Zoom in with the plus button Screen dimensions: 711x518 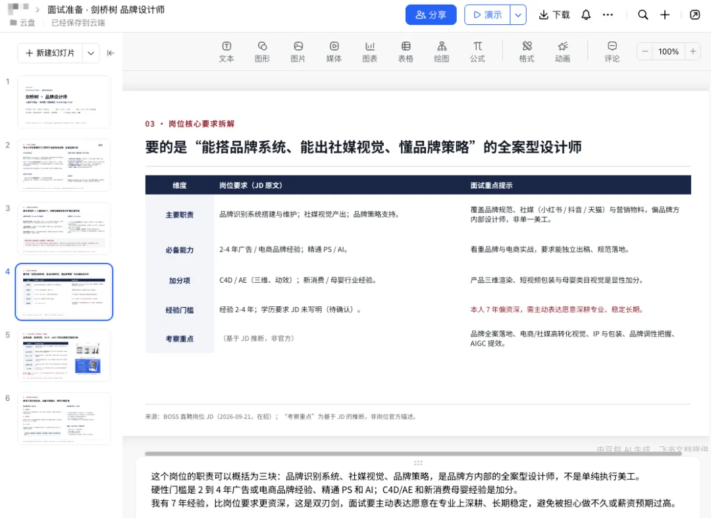click(x=693, y=51)
